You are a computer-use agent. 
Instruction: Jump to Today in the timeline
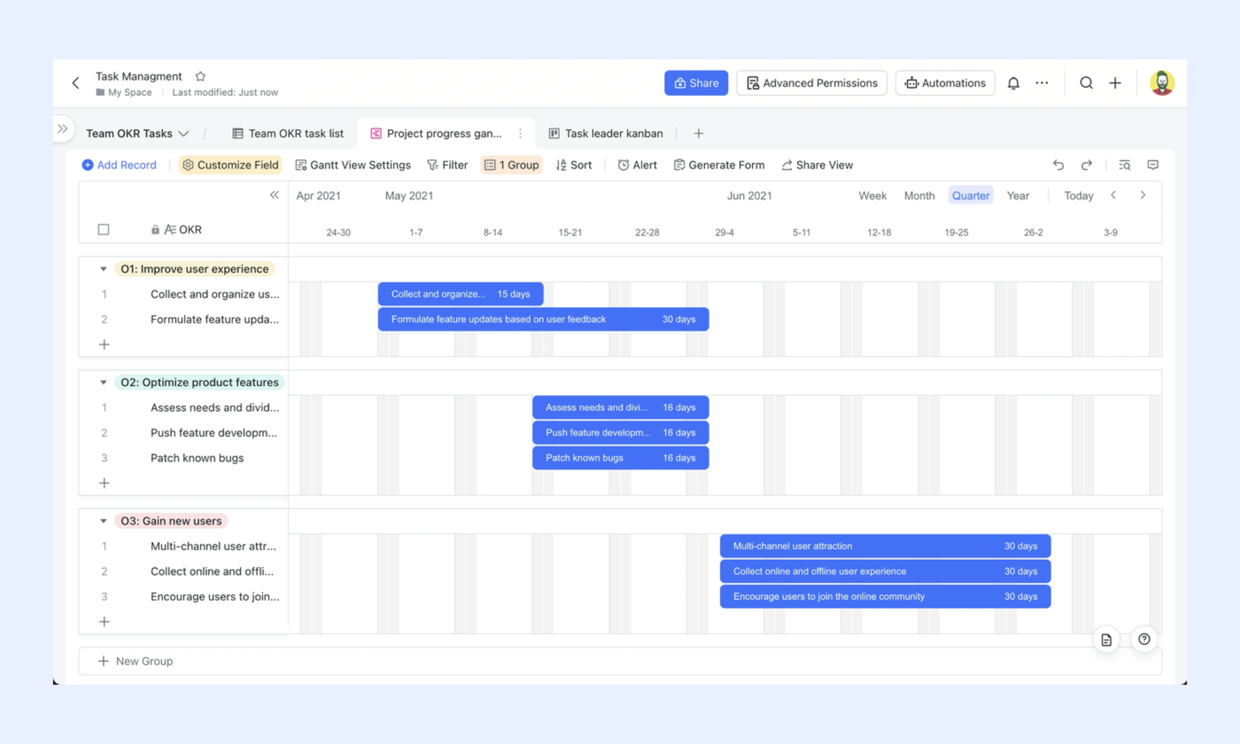point(1078,195)
